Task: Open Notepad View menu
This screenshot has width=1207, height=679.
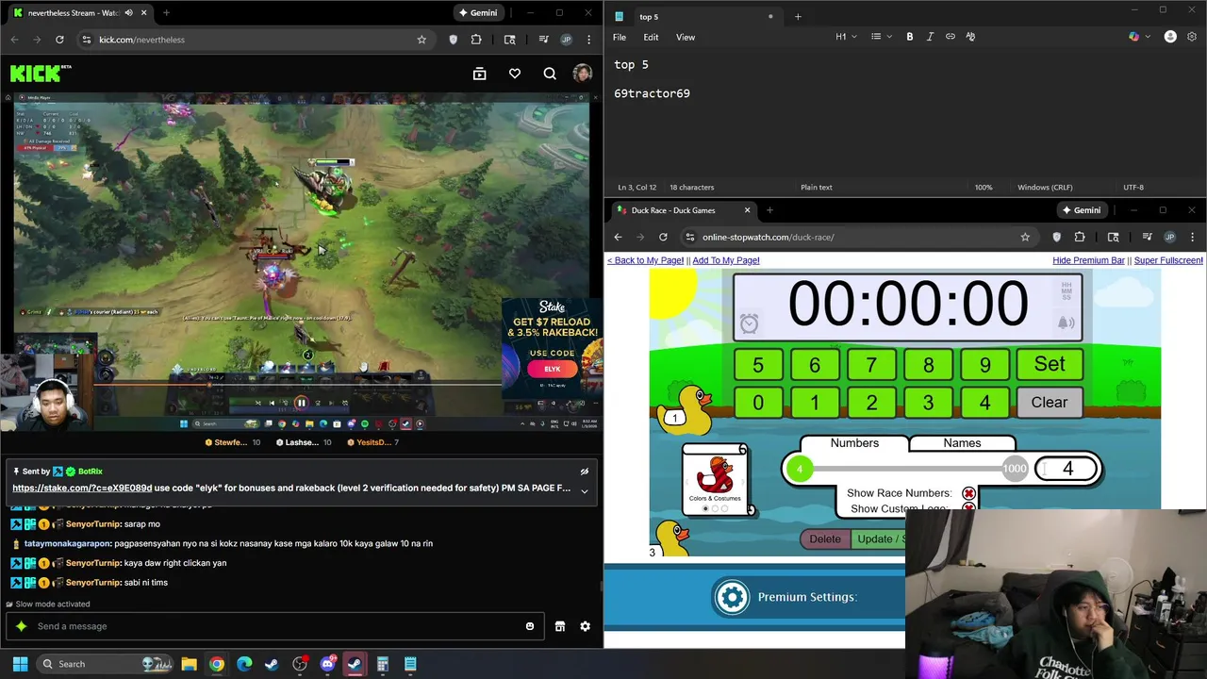Action: 686,37
